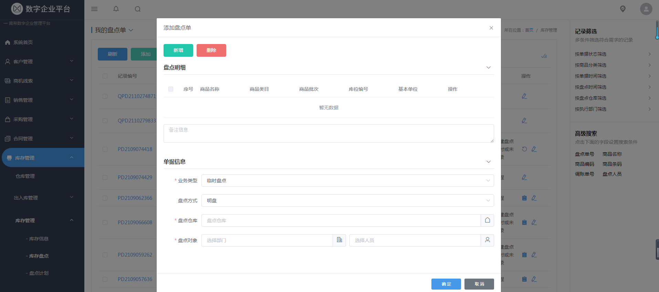Click the location pin icon in header

tap(623, 9)
